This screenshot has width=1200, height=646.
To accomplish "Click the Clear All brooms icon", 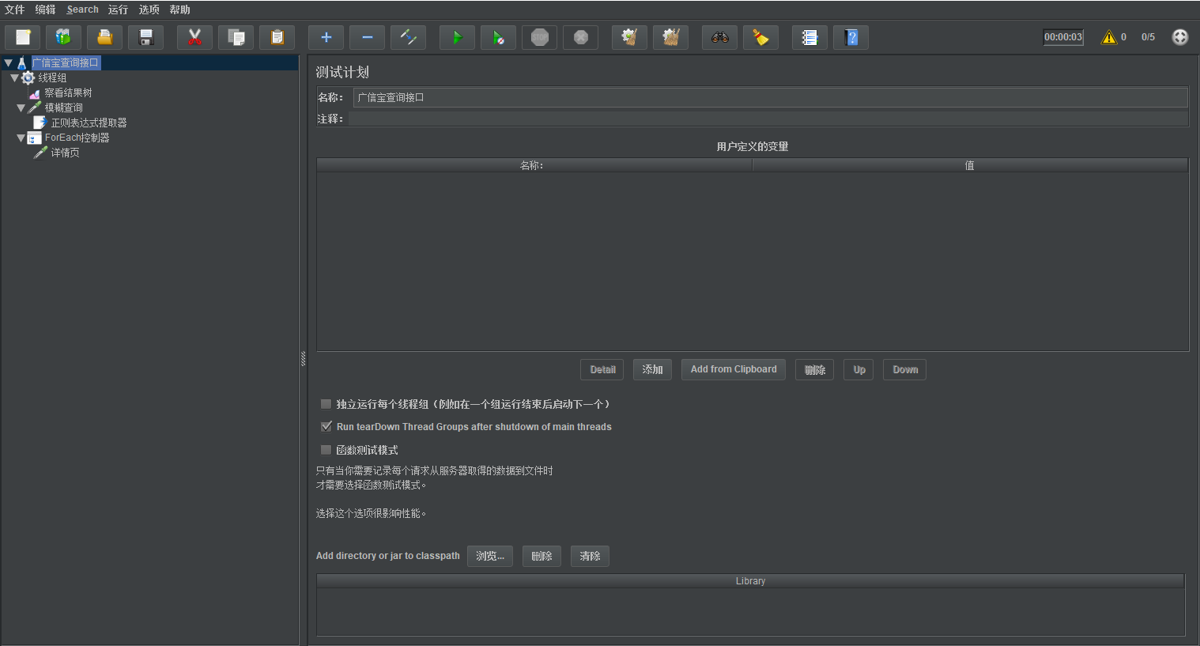I will (x=670, y=37).
